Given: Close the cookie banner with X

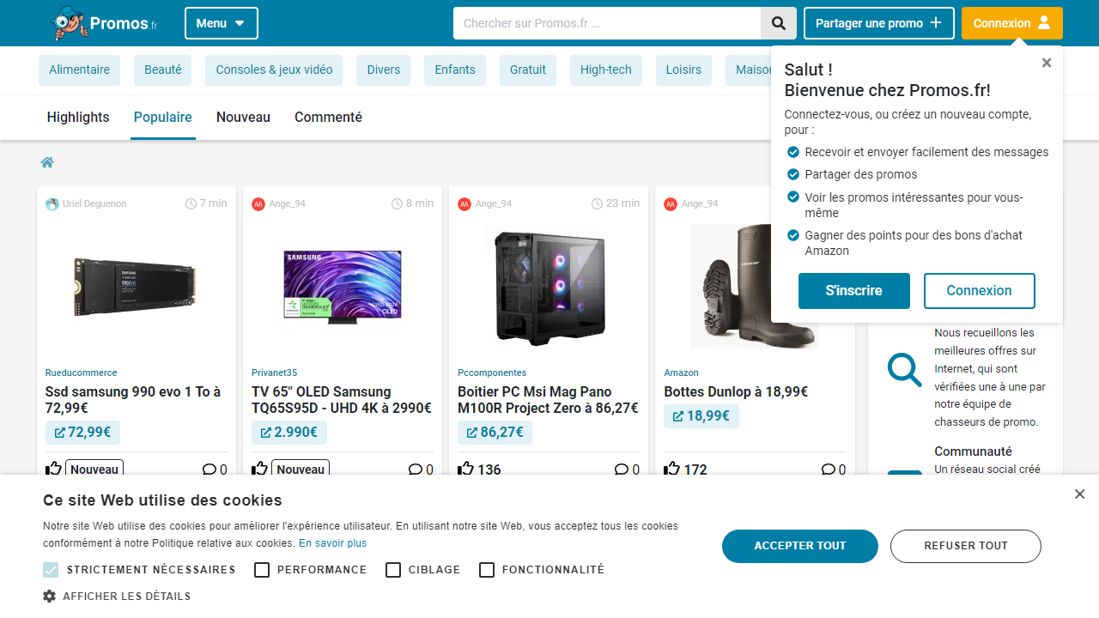Looking at the screenshot, I should pos(1079,494).
